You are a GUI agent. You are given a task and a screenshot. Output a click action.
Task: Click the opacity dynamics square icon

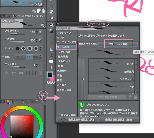click(40, 40)
